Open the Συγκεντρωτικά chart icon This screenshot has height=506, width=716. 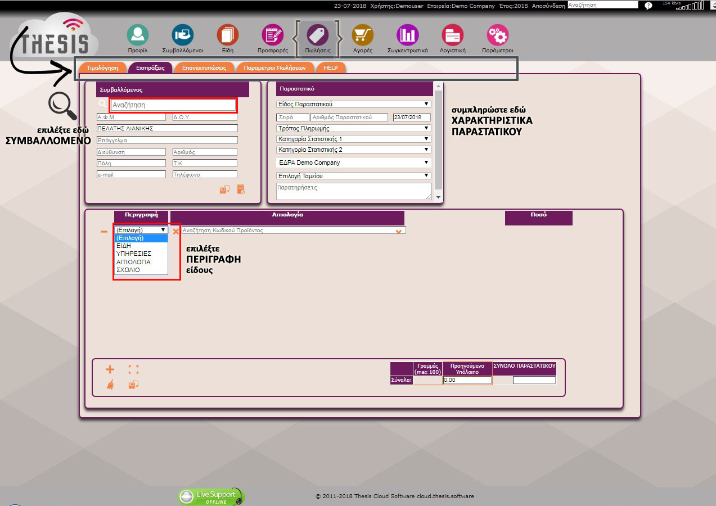click(407, 35)
